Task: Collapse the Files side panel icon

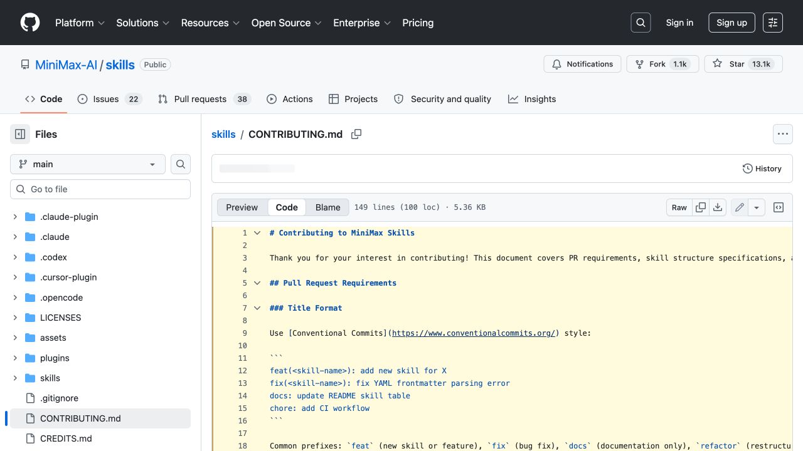Action: 20,134
